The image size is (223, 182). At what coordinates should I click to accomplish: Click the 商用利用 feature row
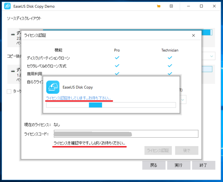[34, 74]
